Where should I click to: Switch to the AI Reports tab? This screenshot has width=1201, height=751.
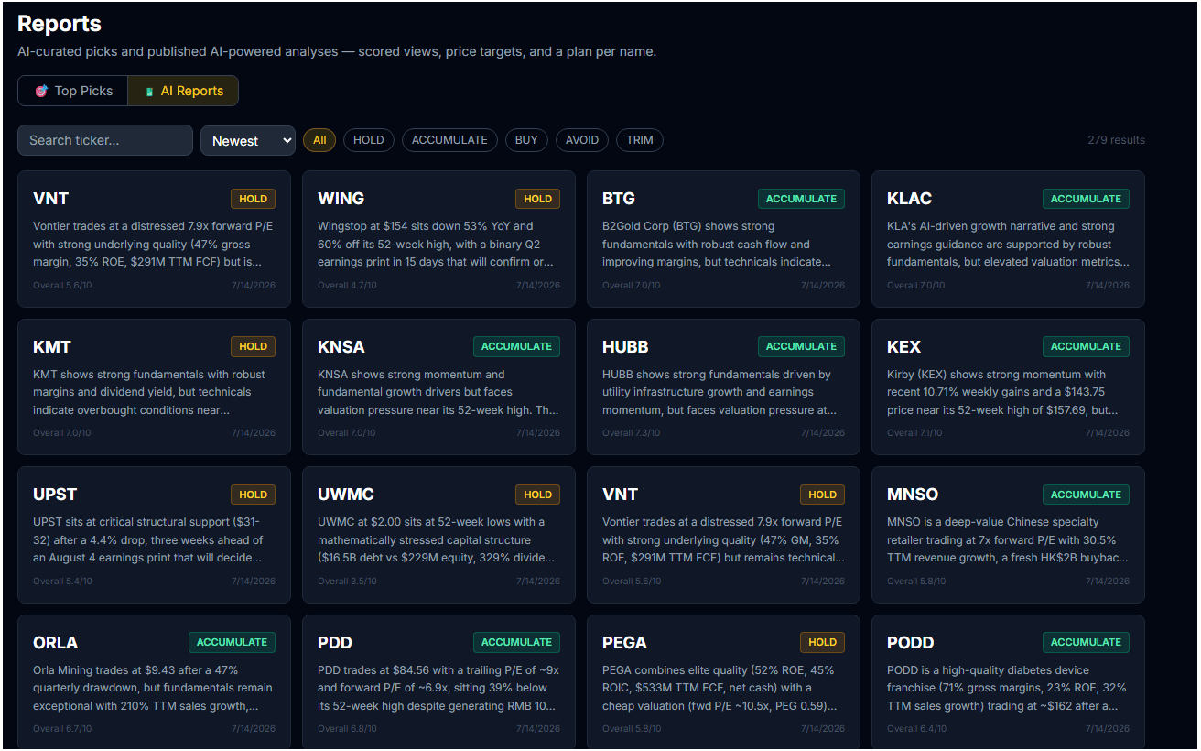click(x=183, y=91)
